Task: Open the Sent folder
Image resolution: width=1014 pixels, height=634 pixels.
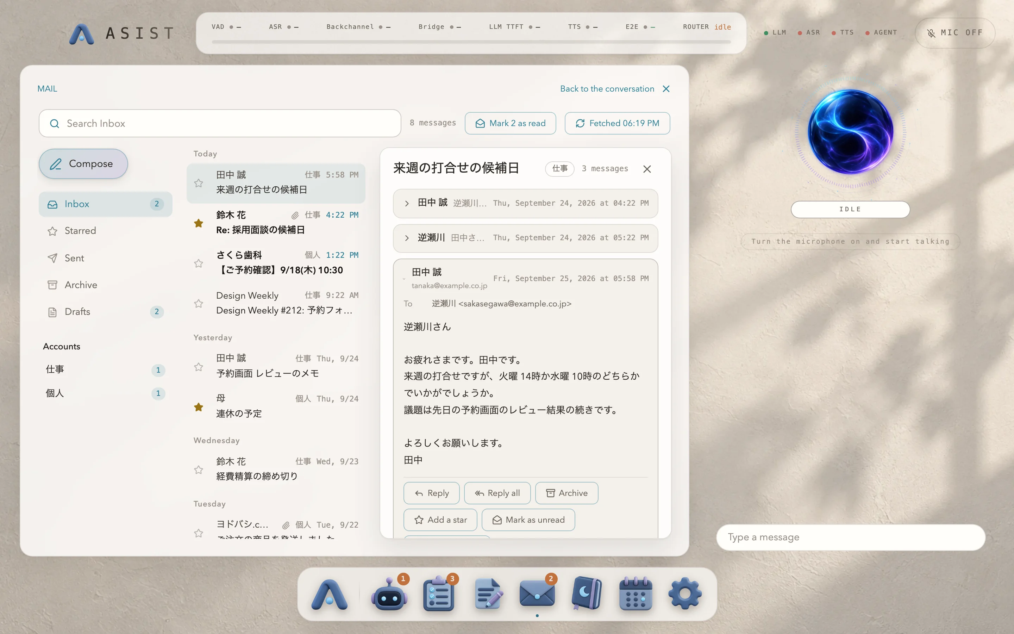Action: point(105,258)
